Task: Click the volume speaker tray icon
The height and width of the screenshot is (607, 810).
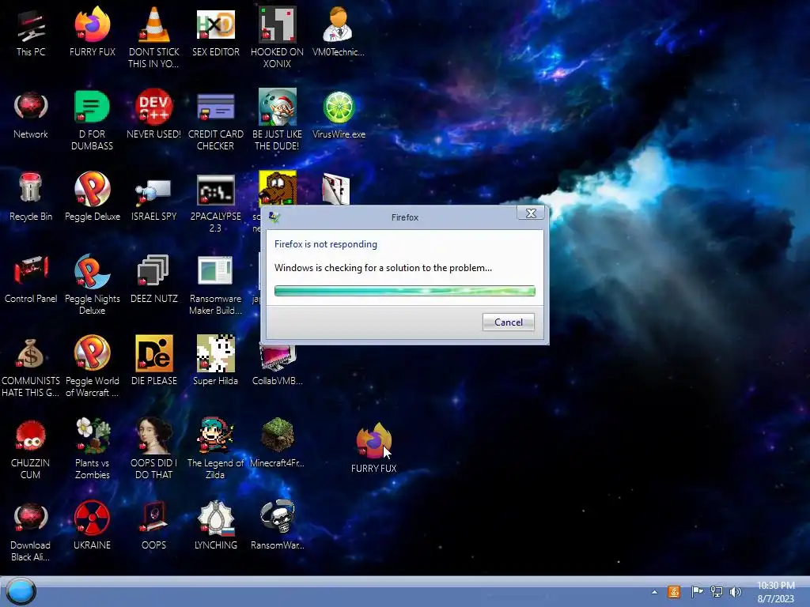Action: [x=735, y=591]
